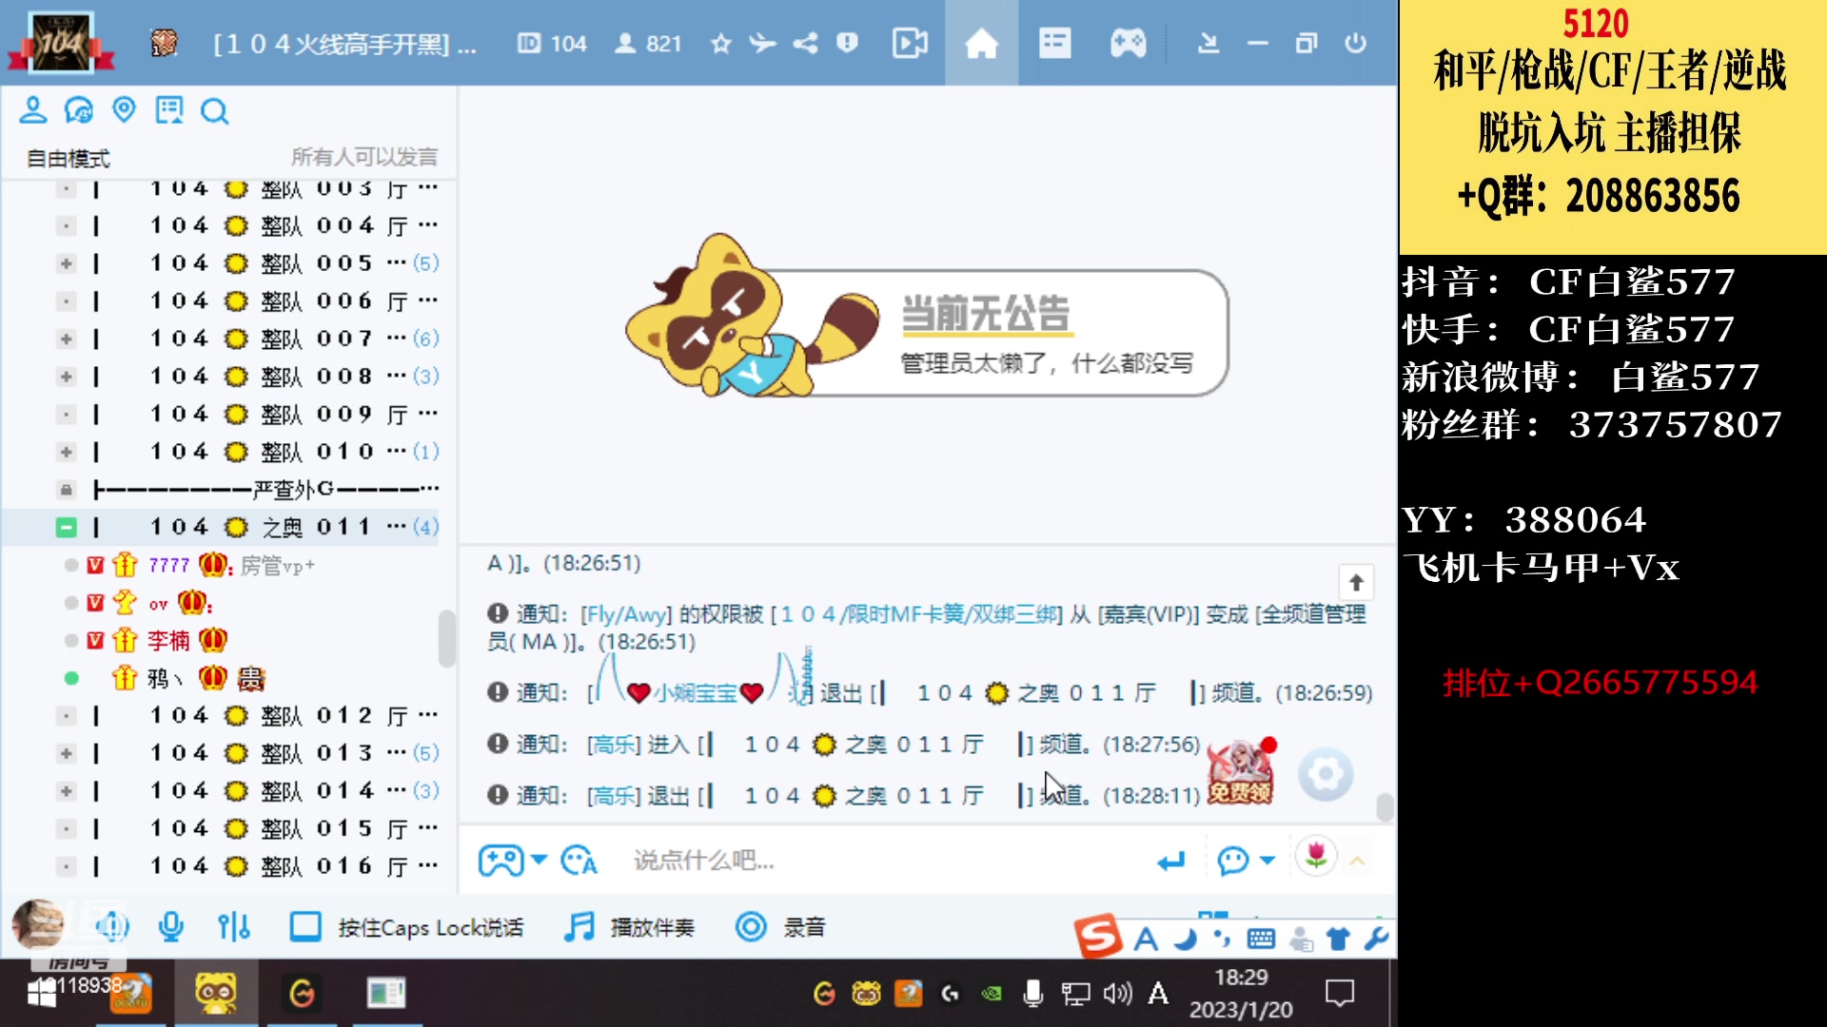Click the report shield icon
Image resolution: width=1827 pixels, height=1027 pixels.
pyautogui.click(x=847, y=44)
